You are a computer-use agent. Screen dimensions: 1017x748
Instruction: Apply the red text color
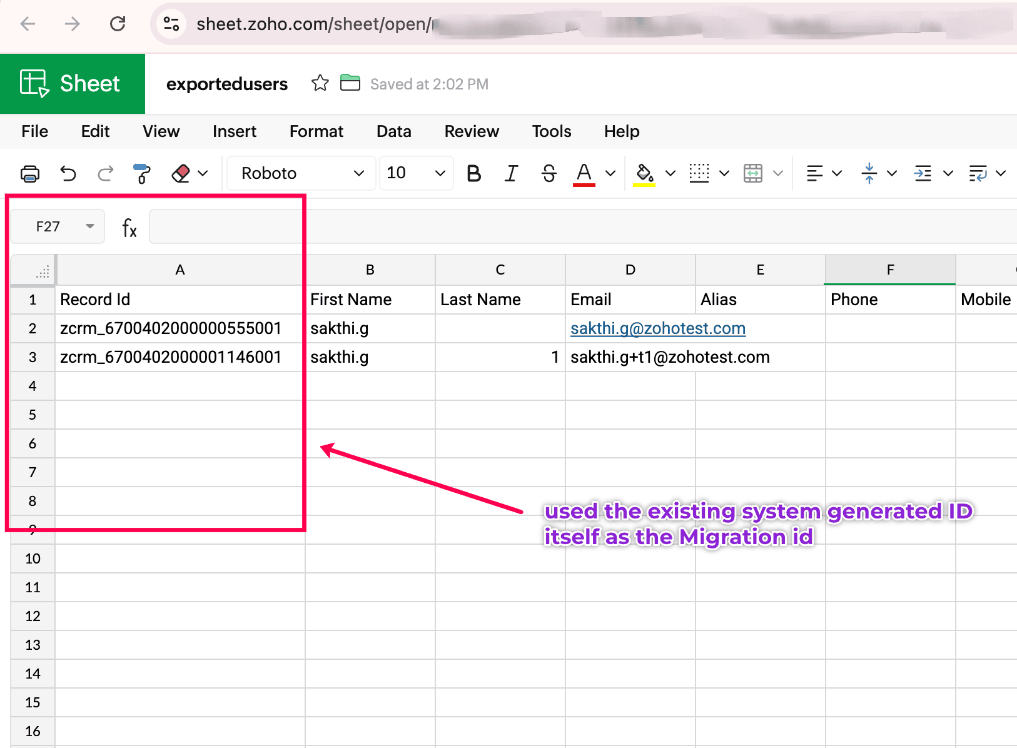click(584, 174)
